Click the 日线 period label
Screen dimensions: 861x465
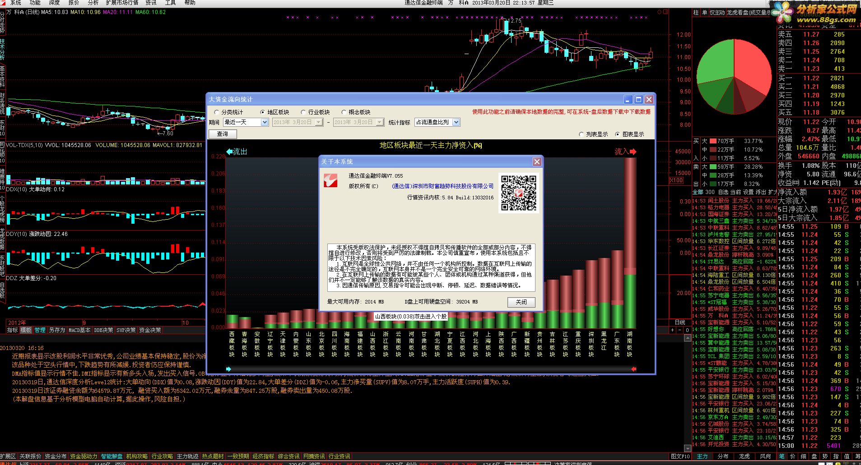(x=680, y=322)
